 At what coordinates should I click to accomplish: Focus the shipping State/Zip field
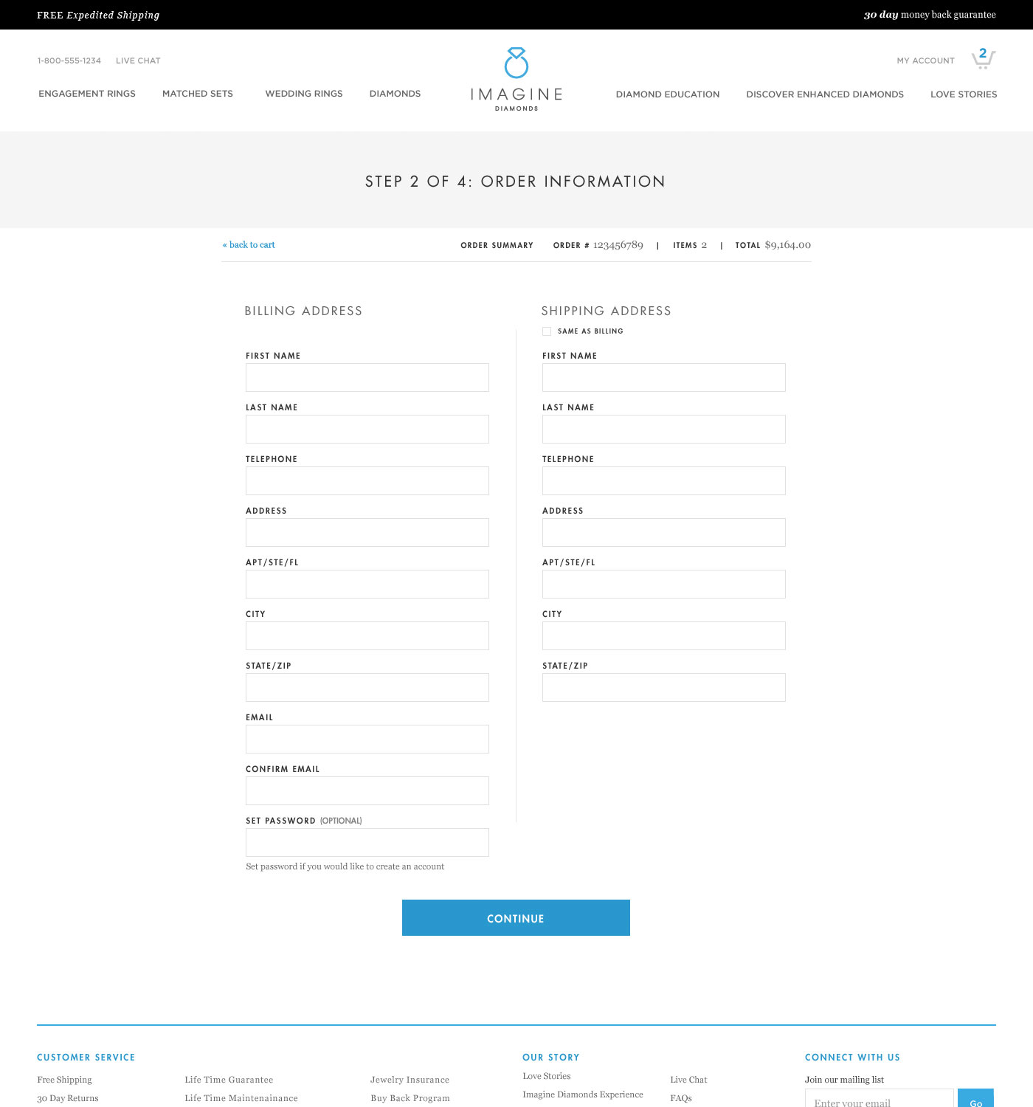tap(664, 687)
